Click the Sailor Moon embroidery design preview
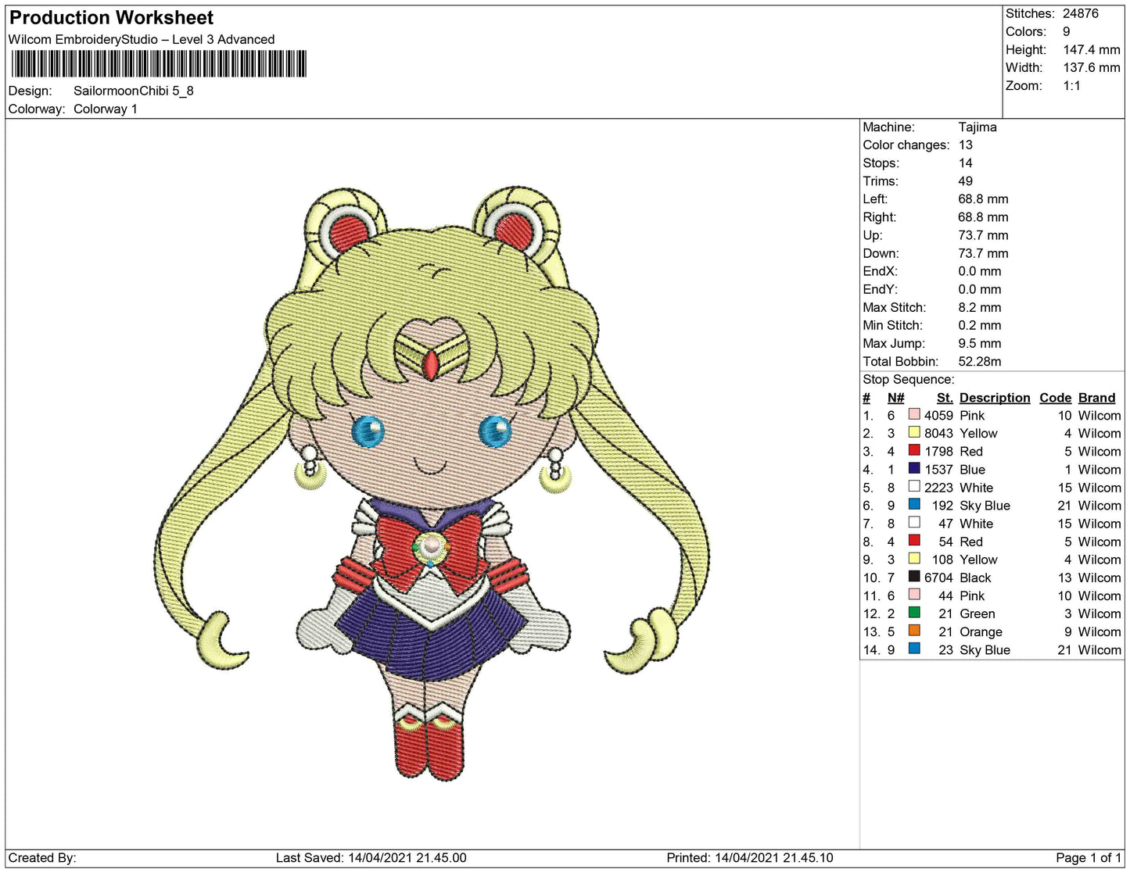The width and height of the screenshot is (1130, 869). tap(432, 482)
